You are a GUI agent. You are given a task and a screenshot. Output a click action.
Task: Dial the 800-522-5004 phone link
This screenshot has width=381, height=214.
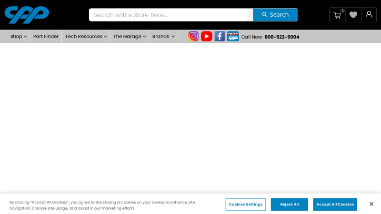(x=282, y=37)
